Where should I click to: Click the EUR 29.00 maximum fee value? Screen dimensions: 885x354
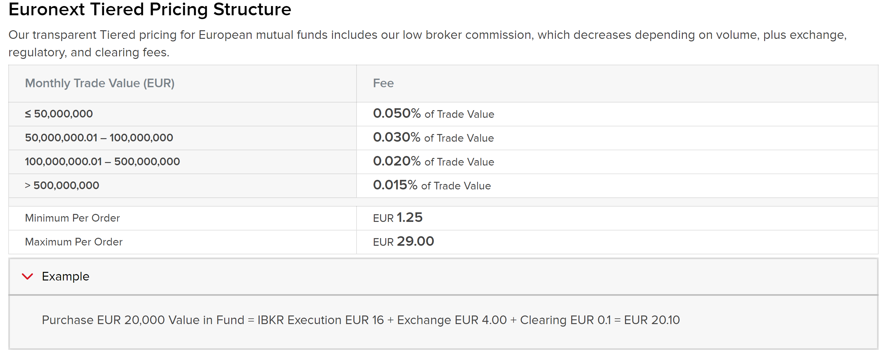coord(404,242)
